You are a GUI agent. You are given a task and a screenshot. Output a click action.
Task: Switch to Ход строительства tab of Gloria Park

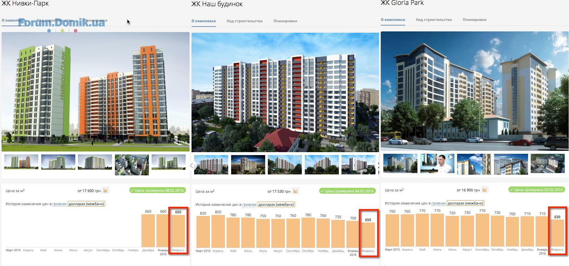(x=434, y=20)
